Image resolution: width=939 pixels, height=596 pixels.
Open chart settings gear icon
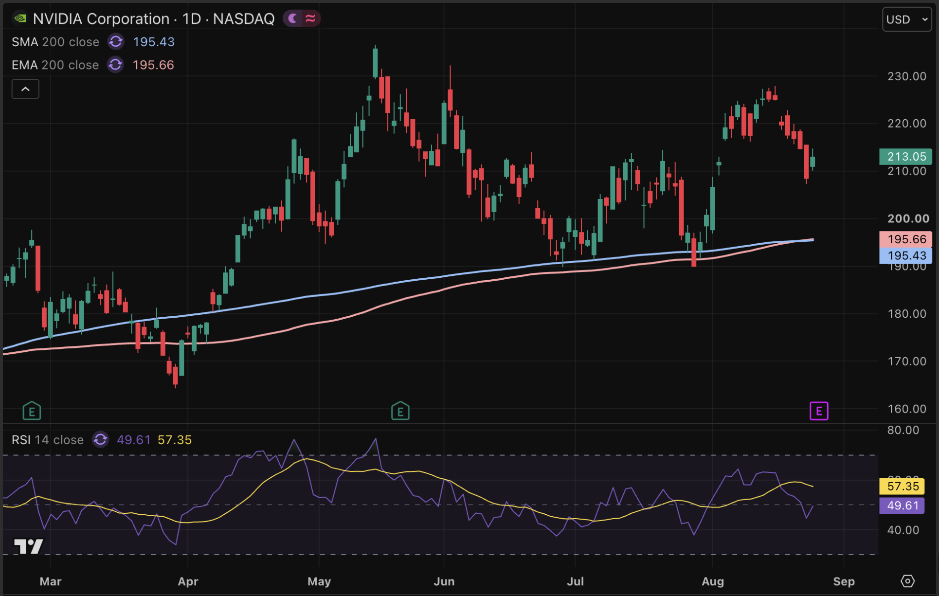coord(907,581)
